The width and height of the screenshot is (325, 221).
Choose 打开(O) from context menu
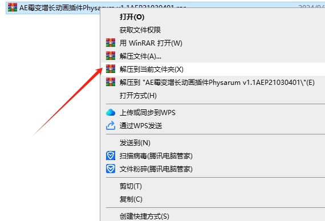pos(132,17)
